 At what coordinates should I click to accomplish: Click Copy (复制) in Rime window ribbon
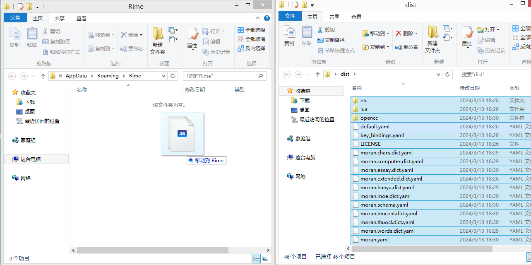(14, 38)
